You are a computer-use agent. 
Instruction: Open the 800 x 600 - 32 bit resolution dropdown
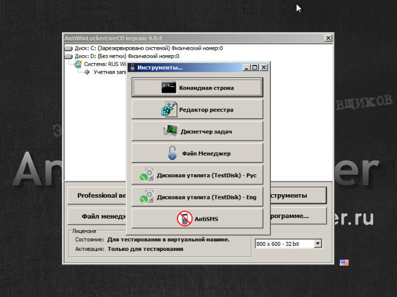(x=317, y=244)
